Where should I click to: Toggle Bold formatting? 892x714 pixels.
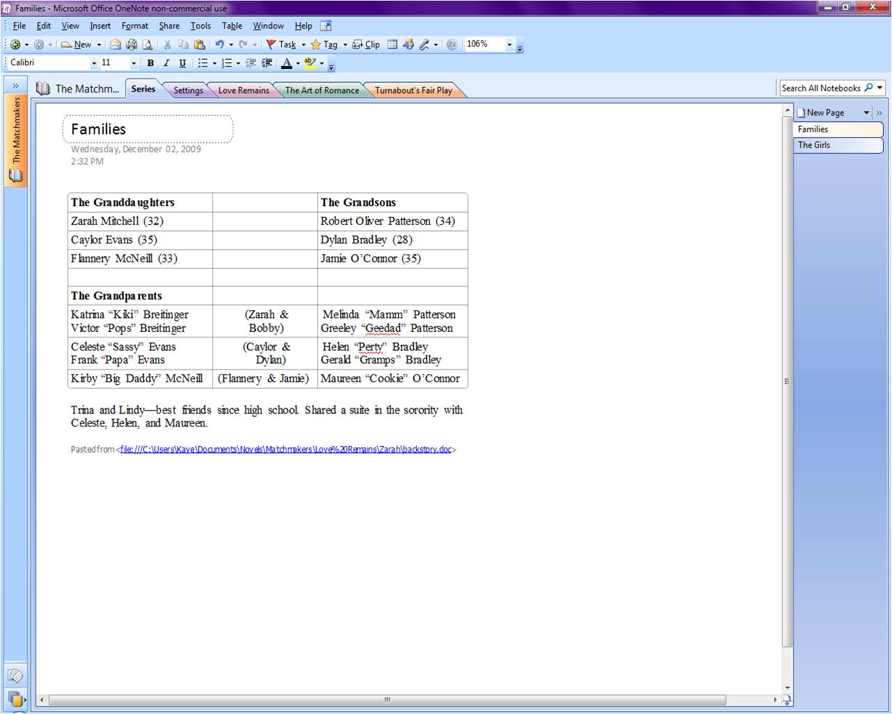coord(150,63)
